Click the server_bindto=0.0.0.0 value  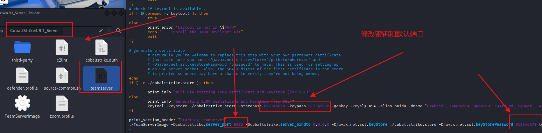305,125
